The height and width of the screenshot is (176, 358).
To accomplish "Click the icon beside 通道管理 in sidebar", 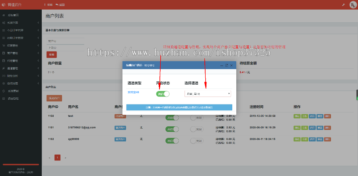I will 4,68.
